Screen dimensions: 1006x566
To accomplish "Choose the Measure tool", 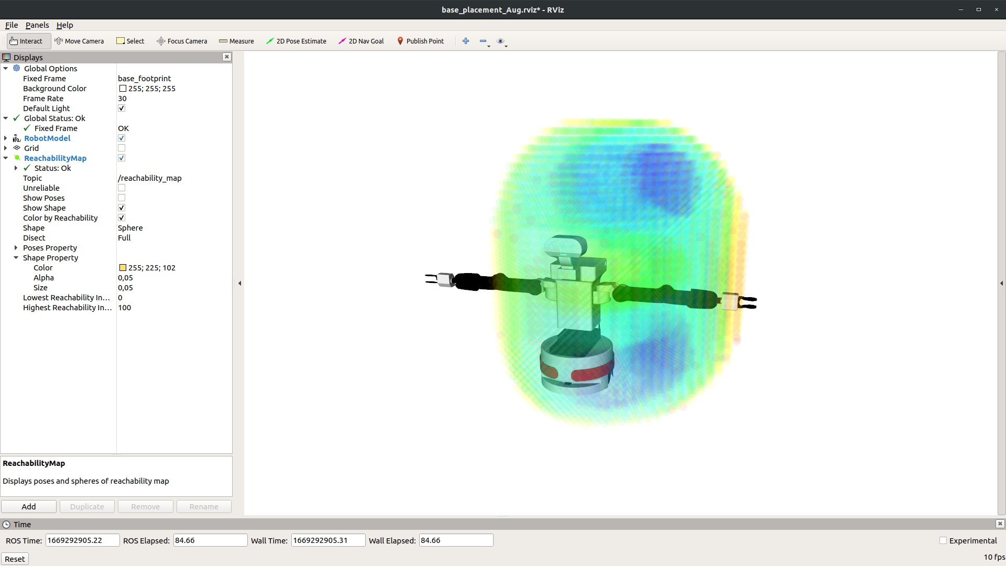I will [236, 41].
